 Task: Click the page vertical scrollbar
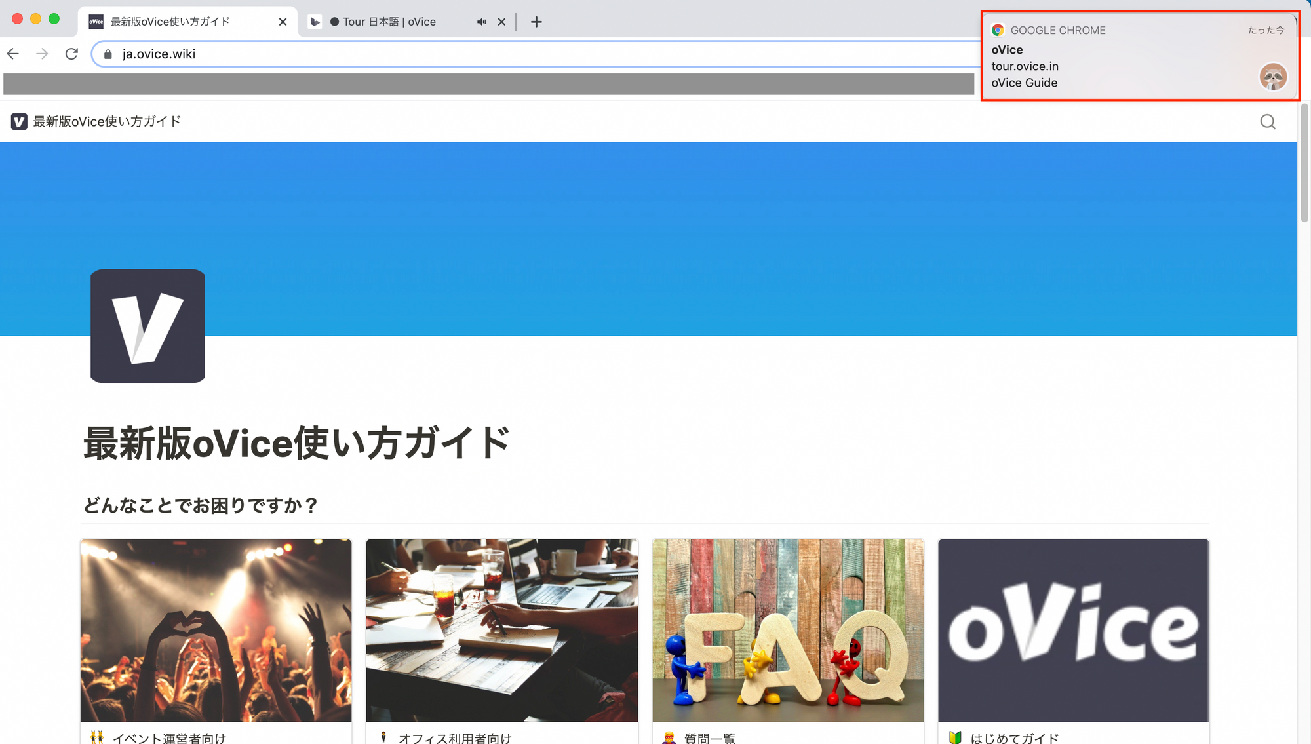click(1304, 164)
